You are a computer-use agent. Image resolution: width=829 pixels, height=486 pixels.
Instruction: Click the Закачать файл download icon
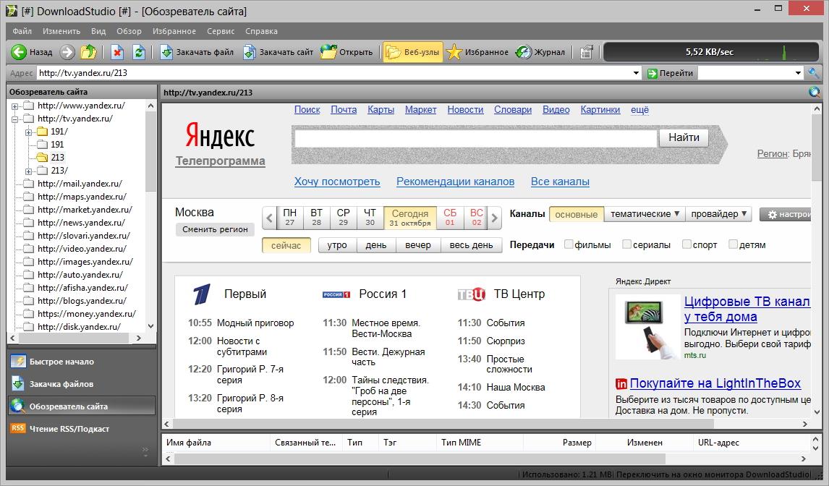[166, 52]
